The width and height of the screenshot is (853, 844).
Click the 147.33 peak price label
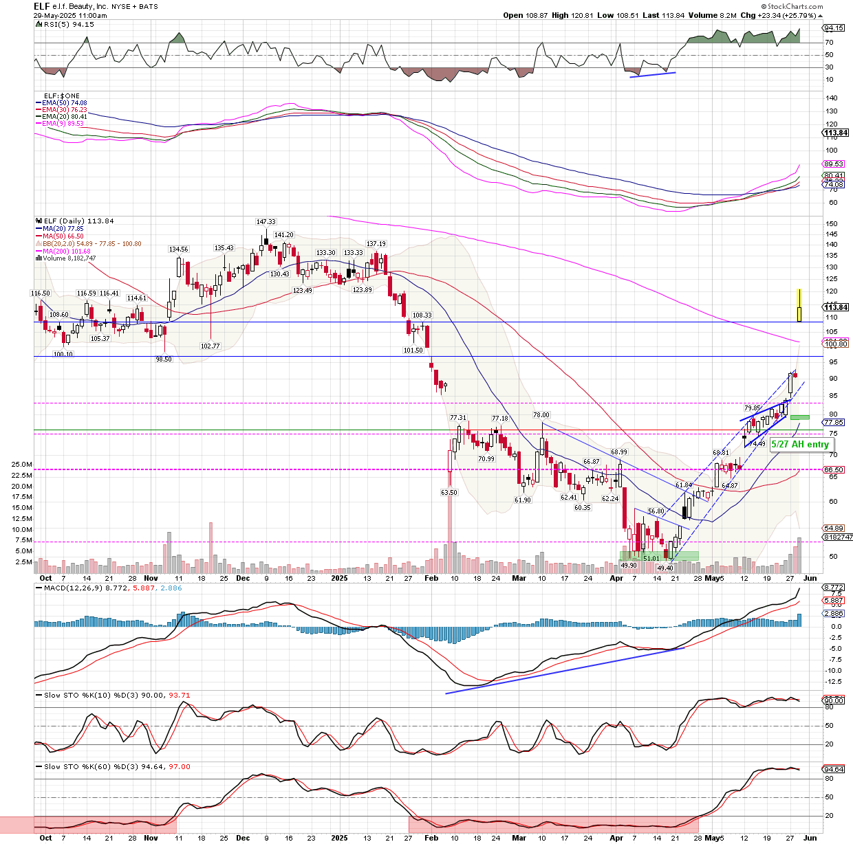(266, 222)
